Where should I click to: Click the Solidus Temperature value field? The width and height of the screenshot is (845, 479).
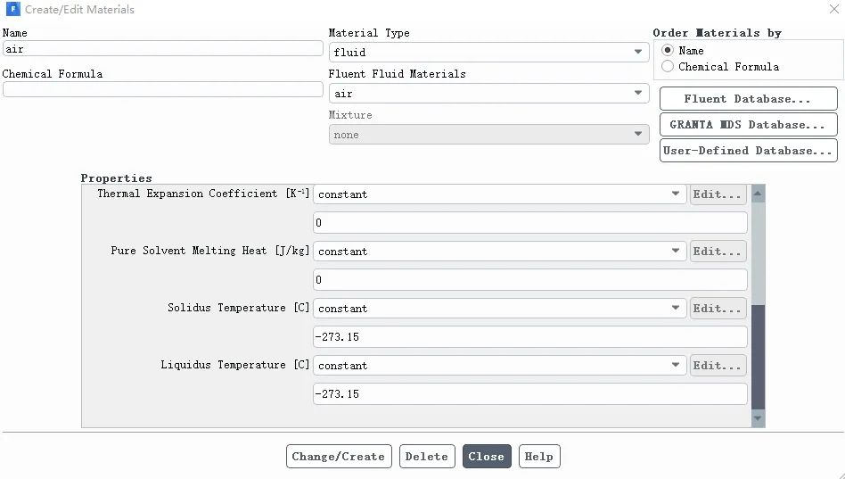click(529, 337)
